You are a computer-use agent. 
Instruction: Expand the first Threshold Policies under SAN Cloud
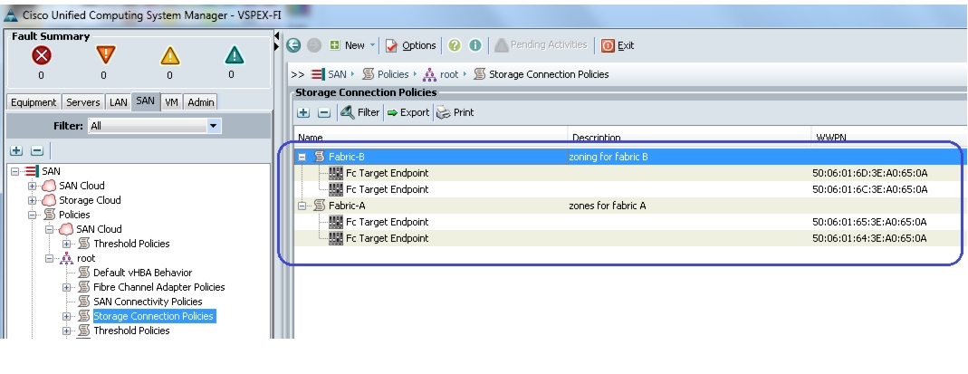[x=67, y=244]
